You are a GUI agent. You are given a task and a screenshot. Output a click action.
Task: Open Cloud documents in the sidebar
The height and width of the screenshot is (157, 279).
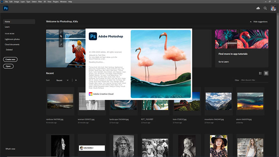12,44
